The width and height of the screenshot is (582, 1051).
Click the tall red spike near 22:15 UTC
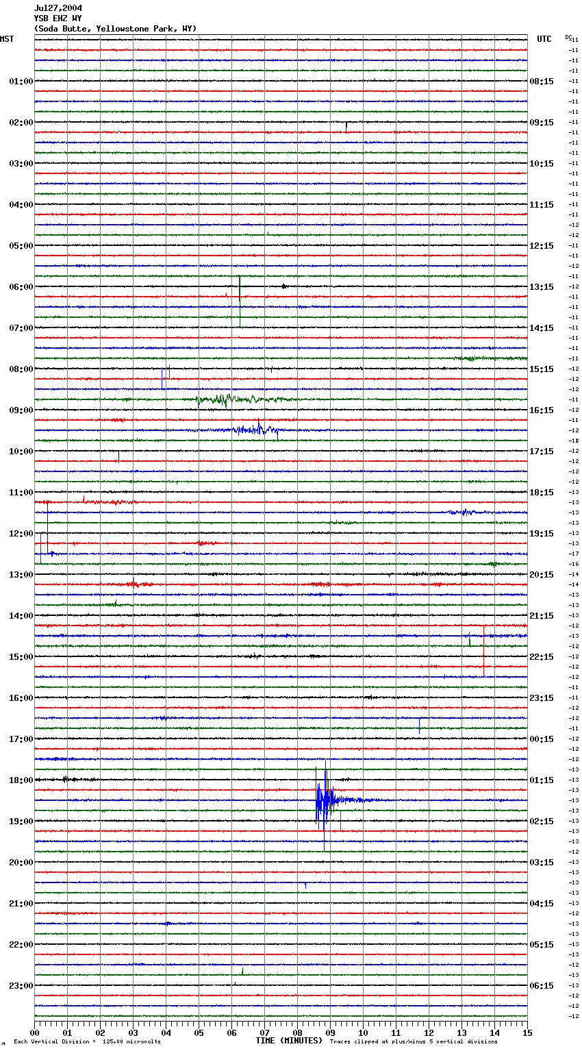(484, 650)
